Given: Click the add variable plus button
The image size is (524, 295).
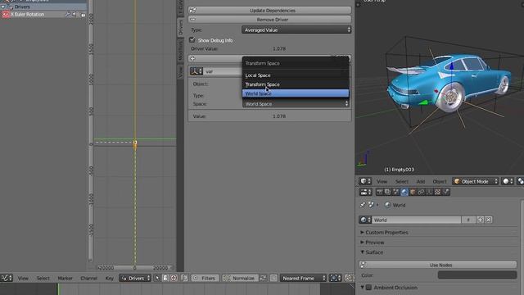Looking at the screenshot, I should (193, 58).
